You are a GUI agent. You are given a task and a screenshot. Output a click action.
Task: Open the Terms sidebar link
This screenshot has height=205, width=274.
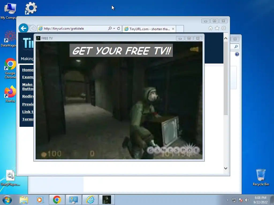click(x=28, y=119)
